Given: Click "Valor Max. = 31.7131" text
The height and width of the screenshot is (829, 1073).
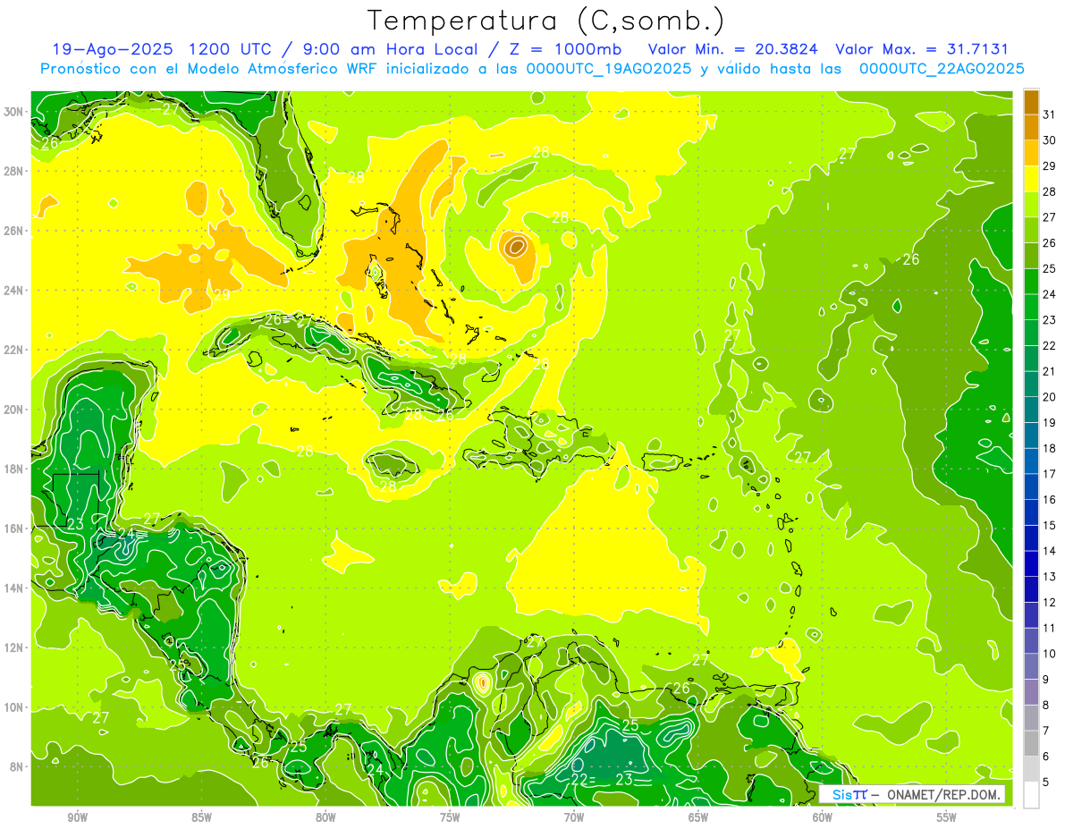Looking at the screenshot, I should point(922,49).
